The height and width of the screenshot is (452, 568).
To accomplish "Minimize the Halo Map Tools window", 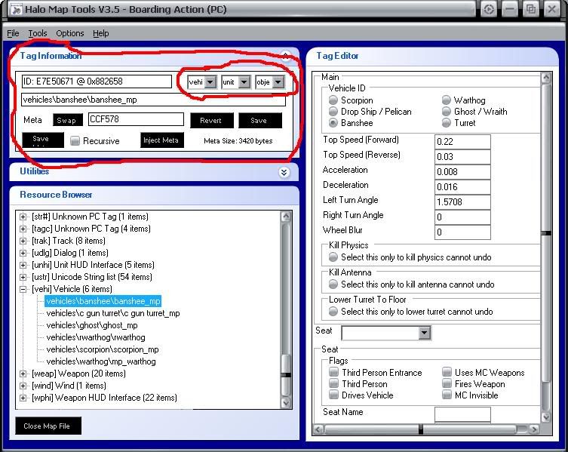I will pyautogui.click(x=510, y=9).
